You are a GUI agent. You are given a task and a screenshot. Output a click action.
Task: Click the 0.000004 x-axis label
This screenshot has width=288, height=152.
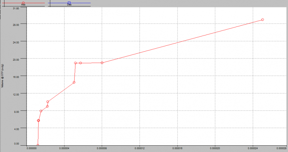[64, 148]
